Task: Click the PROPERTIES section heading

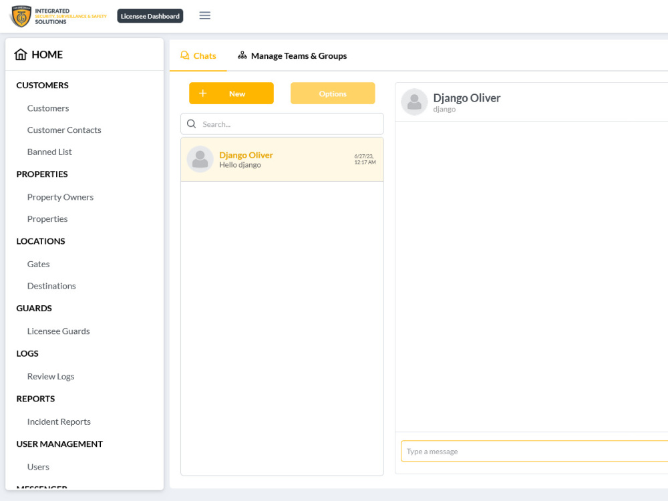Action: point(41,174)
